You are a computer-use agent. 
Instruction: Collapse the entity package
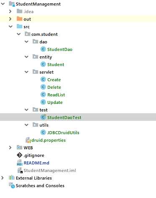pos(26,57)
